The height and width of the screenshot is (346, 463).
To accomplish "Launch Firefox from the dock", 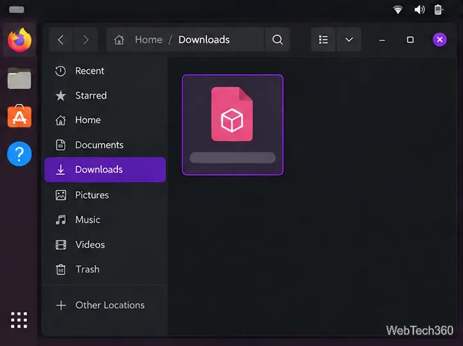I will [19, 40].
